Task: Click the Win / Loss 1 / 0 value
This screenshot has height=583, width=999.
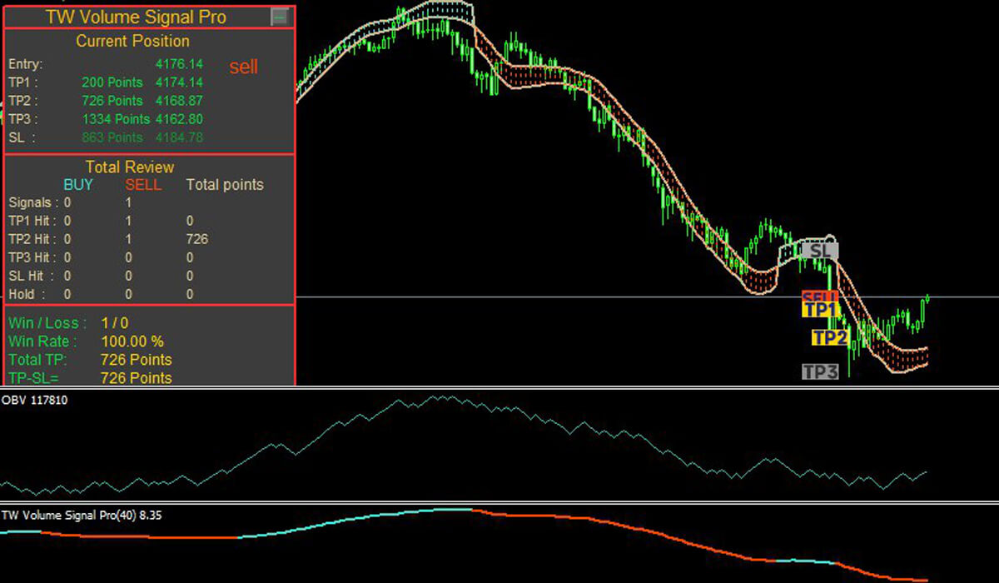Action: [115, 322]
